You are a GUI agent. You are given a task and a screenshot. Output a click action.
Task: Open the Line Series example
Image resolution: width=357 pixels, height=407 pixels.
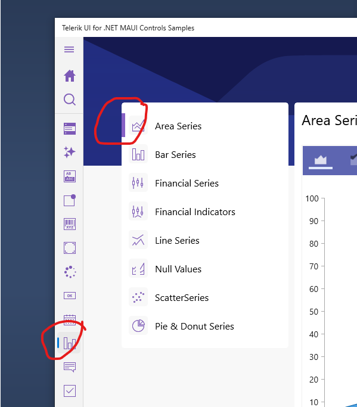pyautogui.click(x=205, y=240)
